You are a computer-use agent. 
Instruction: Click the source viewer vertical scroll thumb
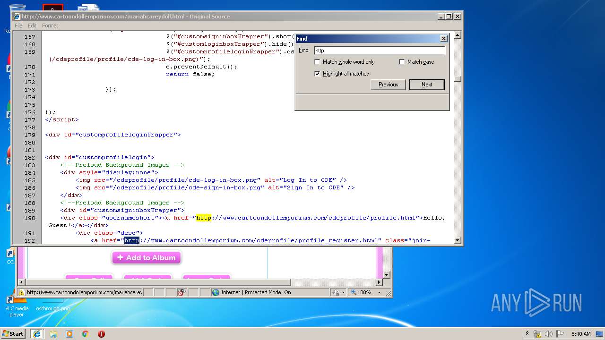point(457,79)
